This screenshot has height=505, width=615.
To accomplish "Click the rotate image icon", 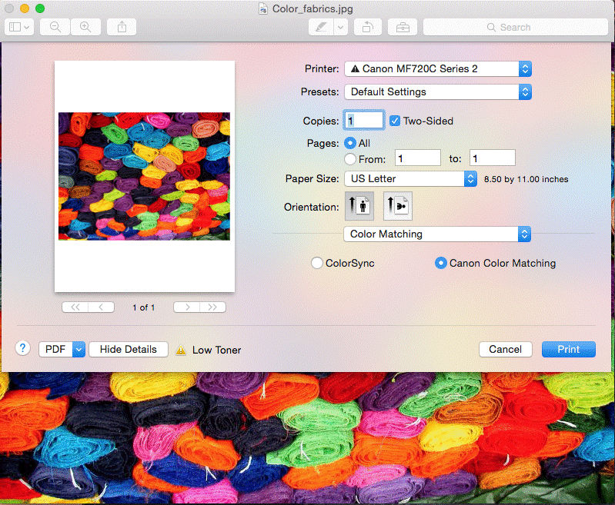I will 367,27.
